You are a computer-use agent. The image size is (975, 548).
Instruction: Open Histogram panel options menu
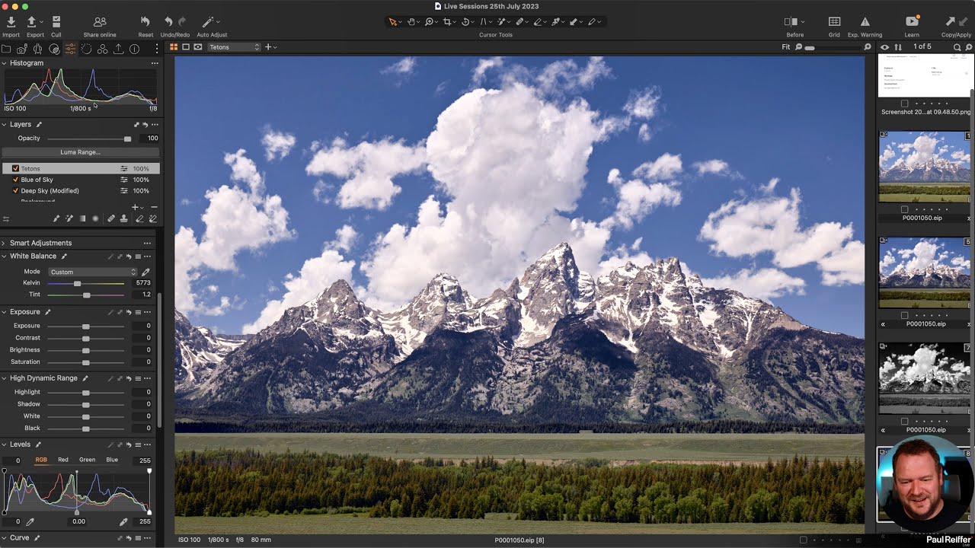(154, 63)
